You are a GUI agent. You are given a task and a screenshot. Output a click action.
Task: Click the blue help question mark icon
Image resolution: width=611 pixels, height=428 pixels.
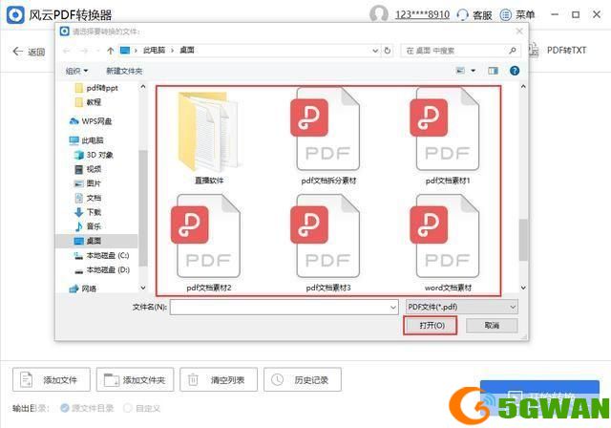click(515, 71)
